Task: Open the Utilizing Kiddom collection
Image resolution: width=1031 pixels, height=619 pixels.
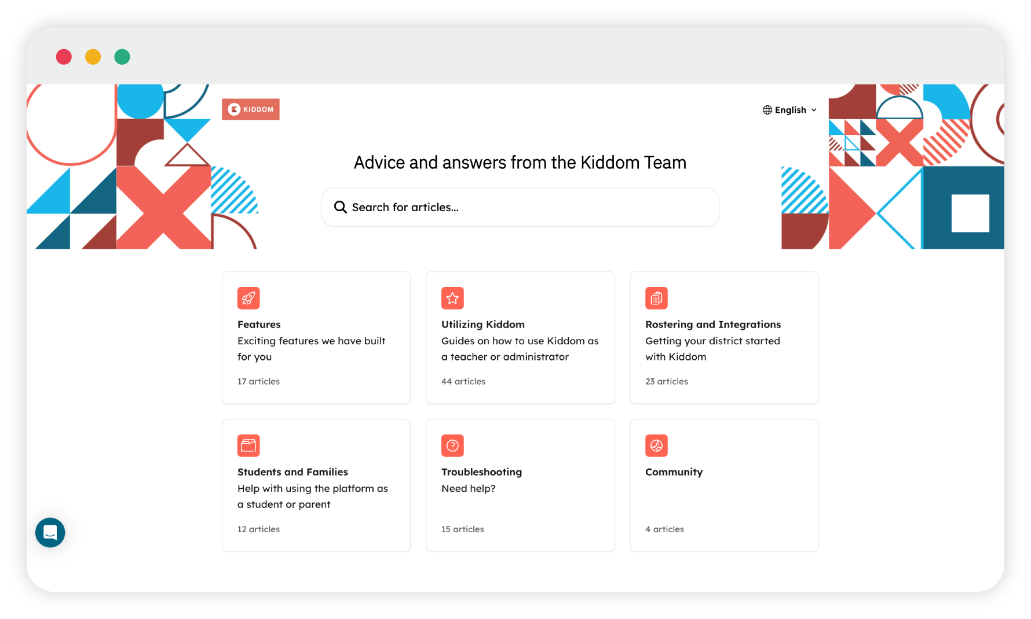Action: (520, 338)
